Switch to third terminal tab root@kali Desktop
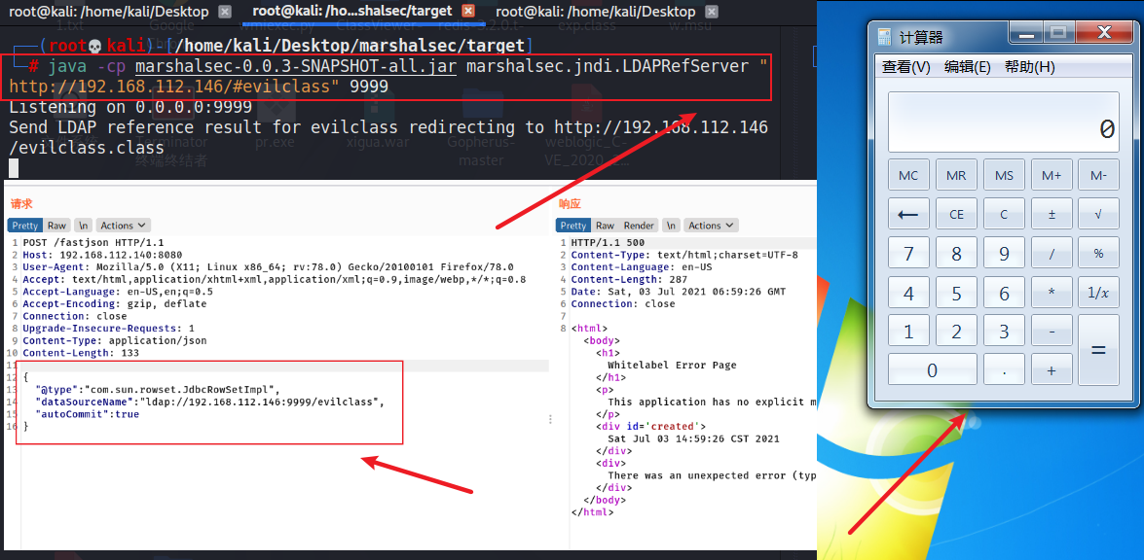The image size is (1144, 560). [595, 12]
